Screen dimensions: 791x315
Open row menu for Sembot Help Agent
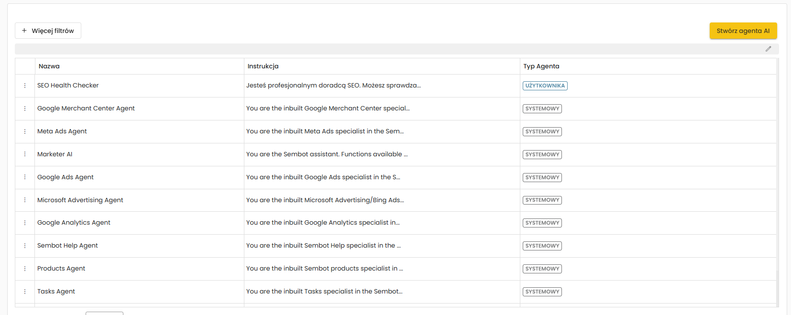[x=25, y=246]
